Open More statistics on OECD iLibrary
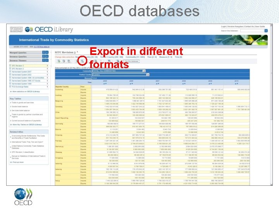279x209 pixels. click(26, 91)
